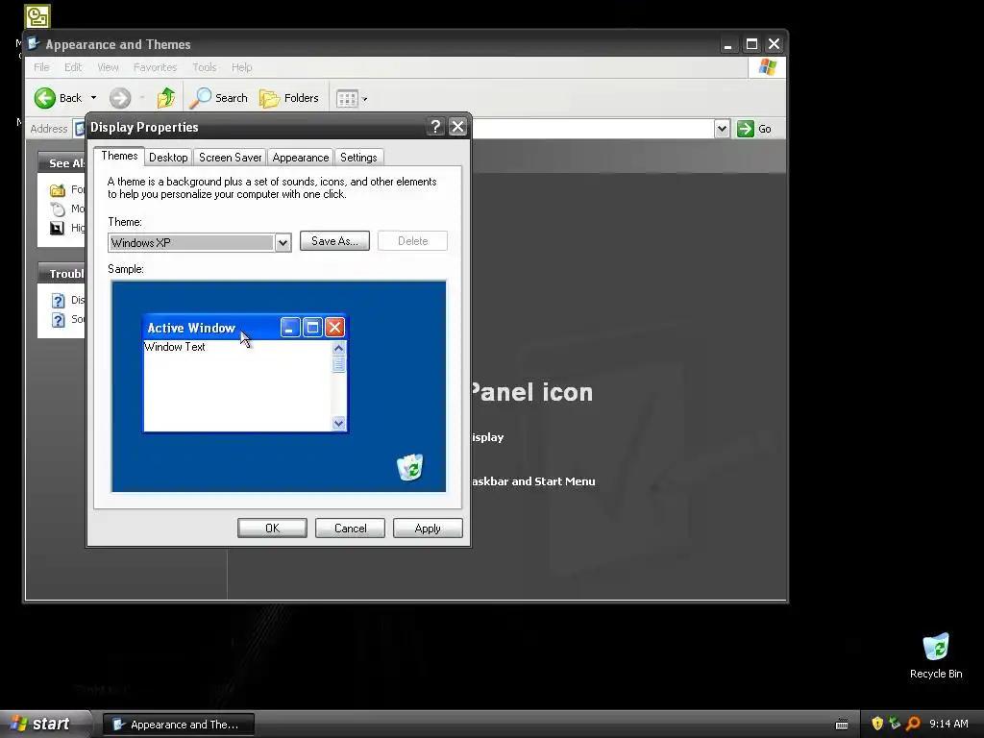Click the Windows flag logo in Explorer
The height and width of the screenshot is (738, 984).
click(x=767, y=67)
